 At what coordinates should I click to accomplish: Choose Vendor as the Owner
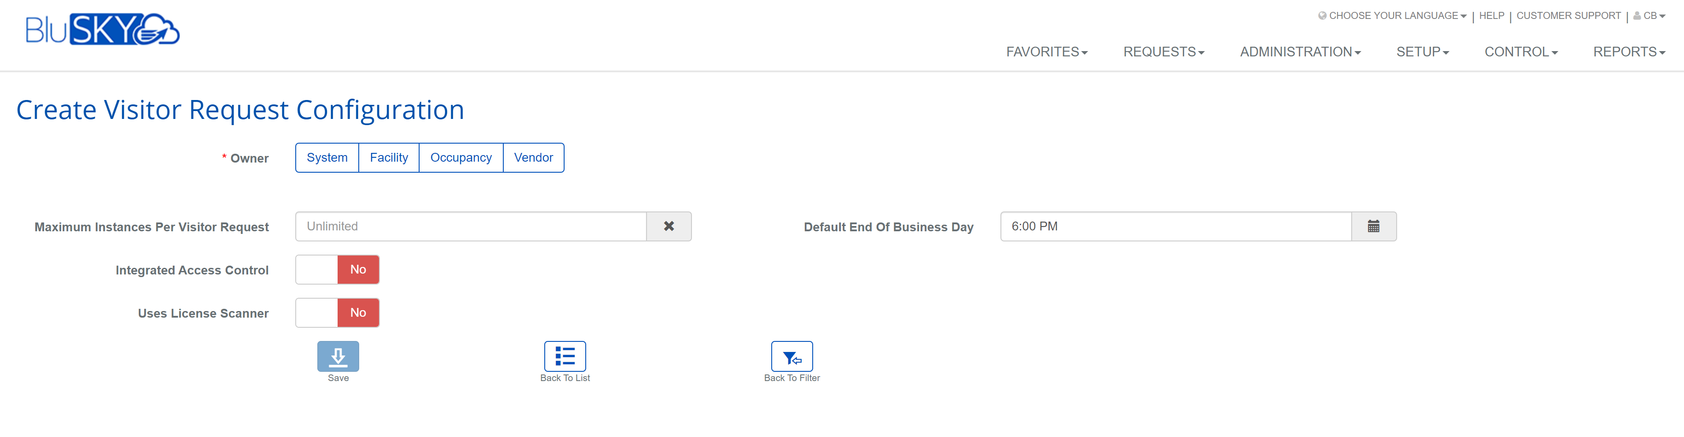pyautogui.click(x=533, y=158)
